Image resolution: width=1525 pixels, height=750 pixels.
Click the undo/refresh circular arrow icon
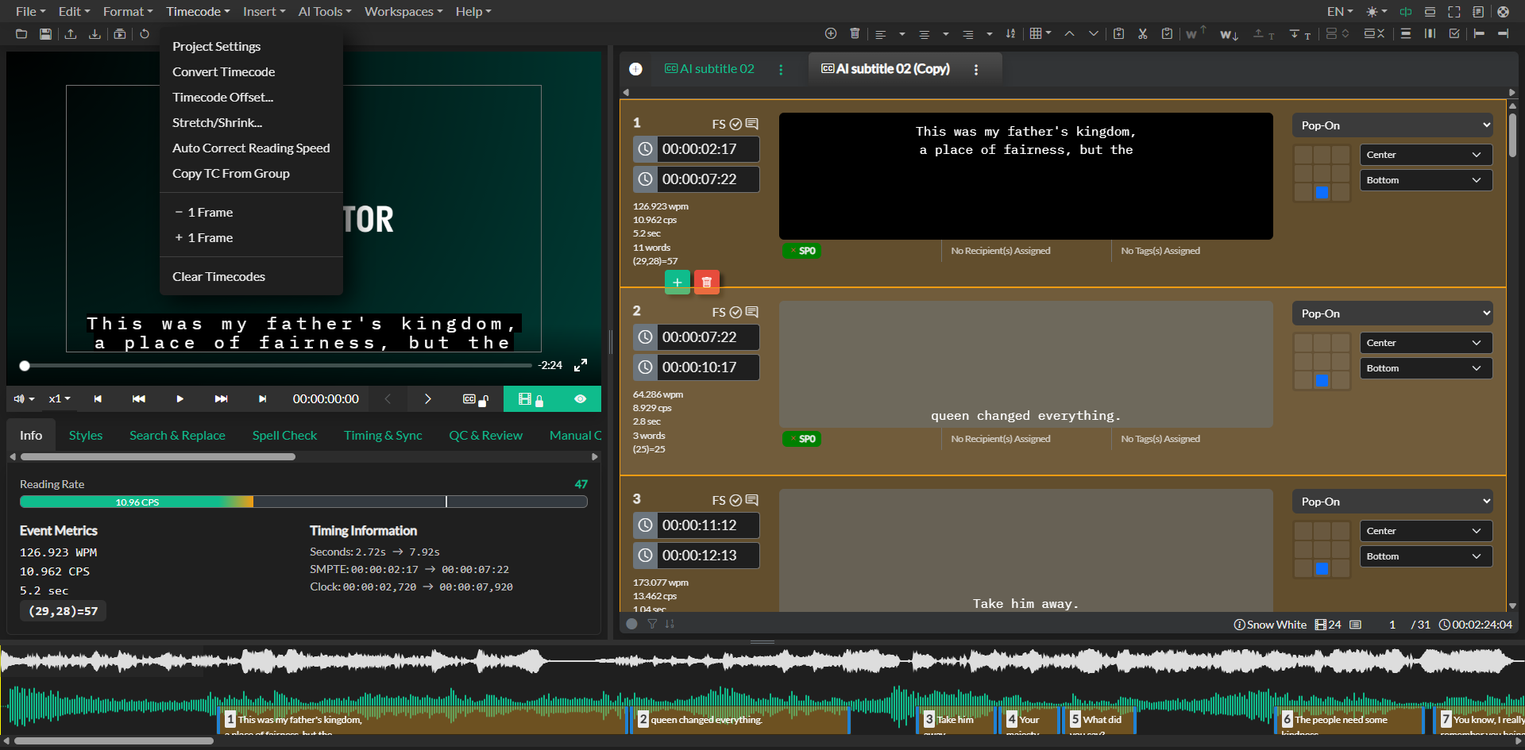point(145,34)
